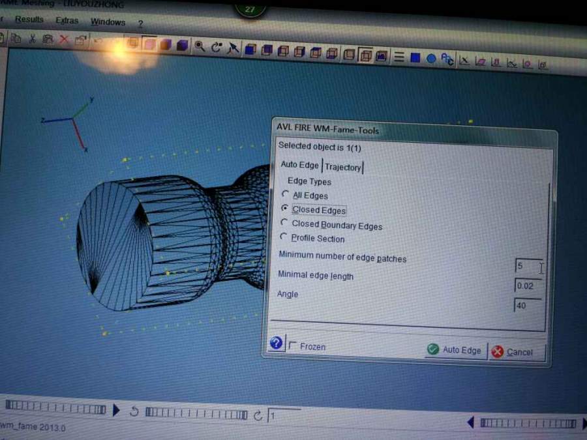Click the arrow pointer selection tool

point(233,48)
